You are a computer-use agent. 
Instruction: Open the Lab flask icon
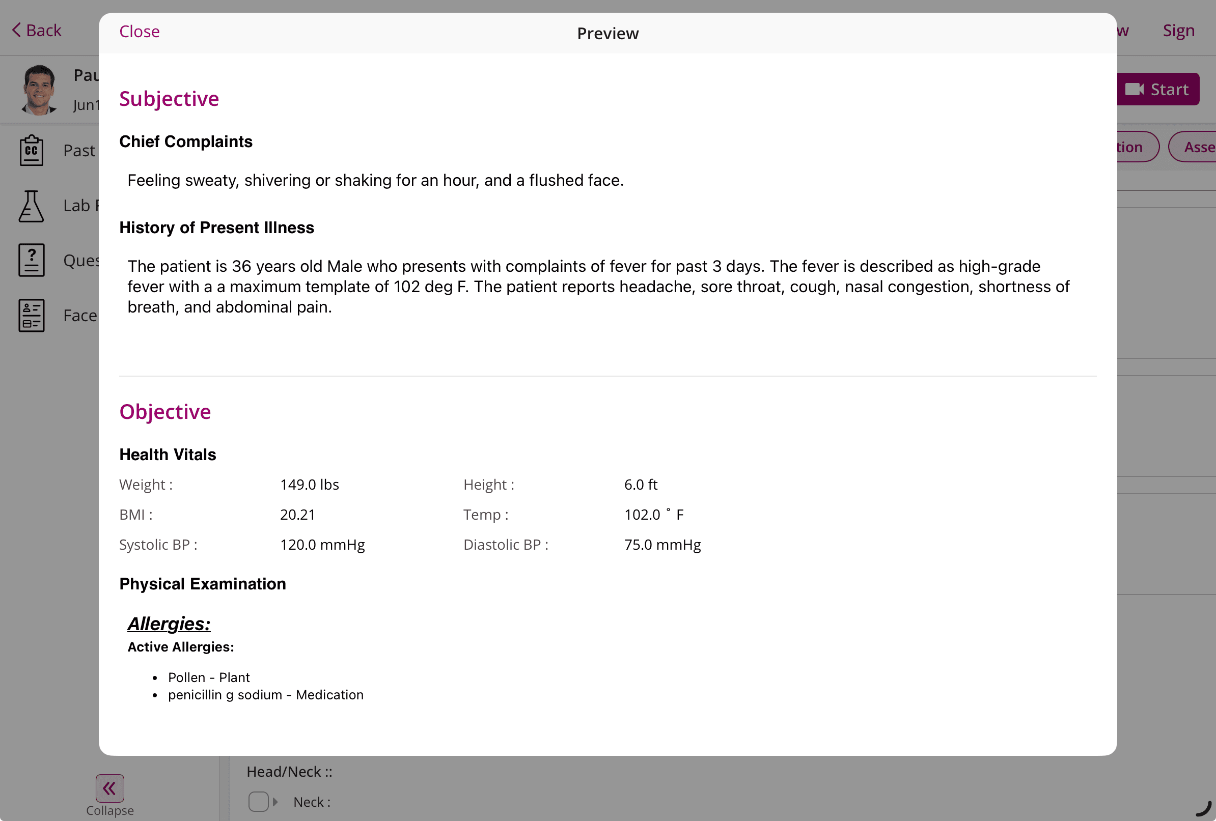[x=32, y=206]
